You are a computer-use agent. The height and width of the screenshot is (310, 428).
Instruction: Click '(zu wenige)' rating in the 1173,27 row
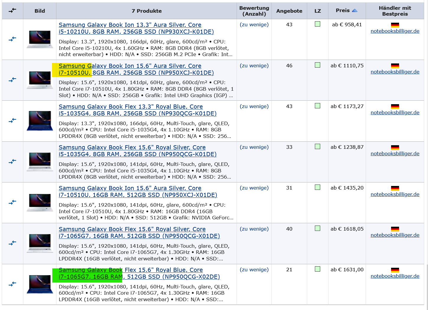pos(254,106)
